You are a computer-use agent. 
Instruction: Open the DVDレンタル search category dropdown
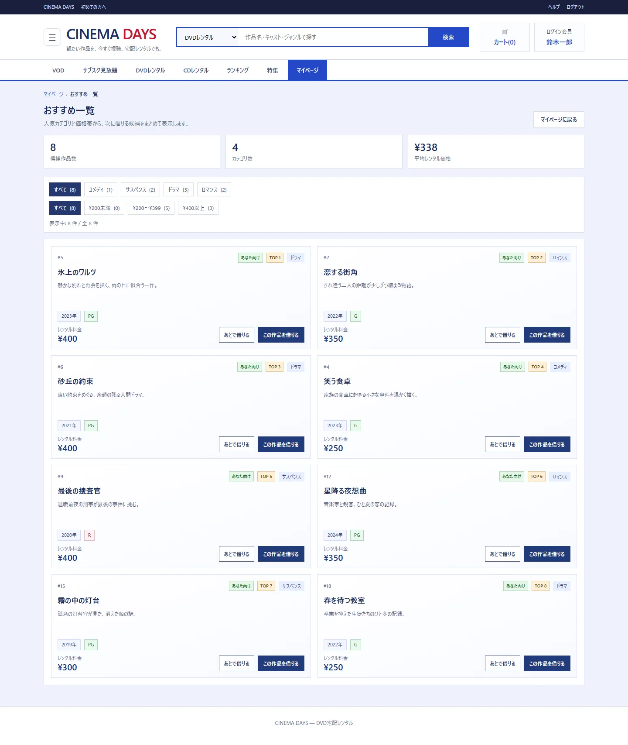pos(207,37)
